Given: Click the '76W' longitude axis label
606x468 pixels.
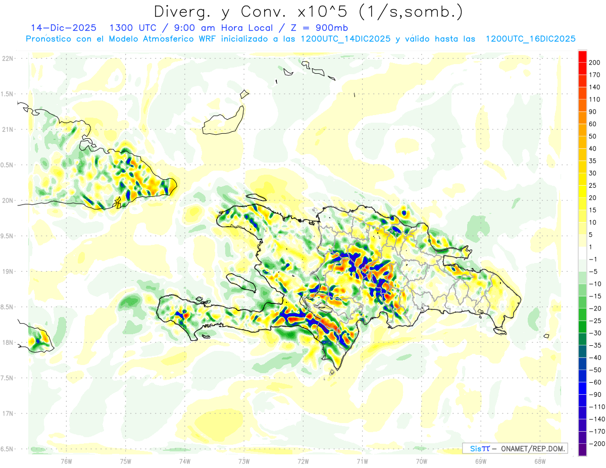Looking at the screenshot, I should pos(66,461).
